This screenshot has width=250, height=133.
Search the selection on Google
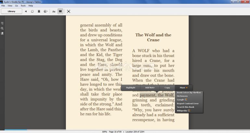[182, 100]
